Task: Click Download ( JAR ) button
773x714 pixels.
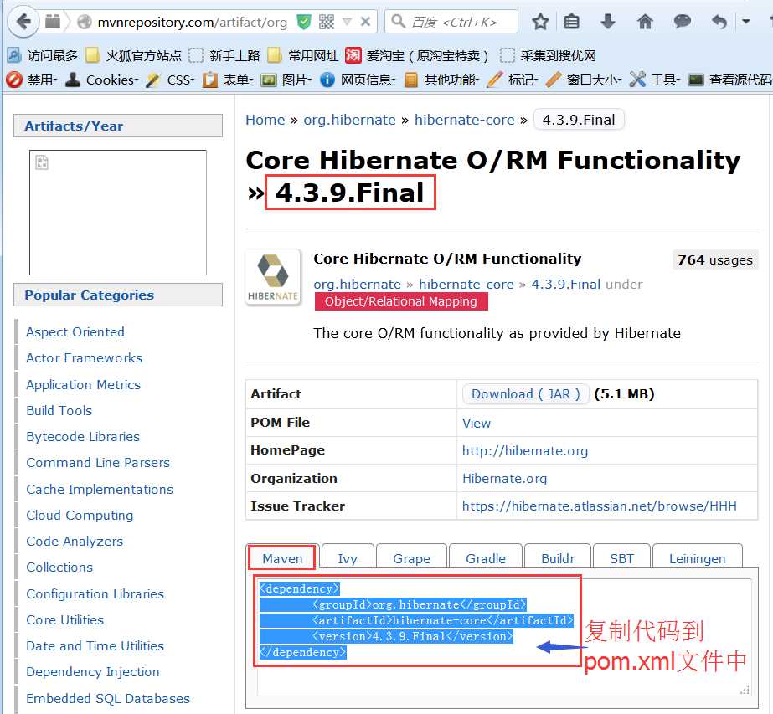Action: (525, 393)
